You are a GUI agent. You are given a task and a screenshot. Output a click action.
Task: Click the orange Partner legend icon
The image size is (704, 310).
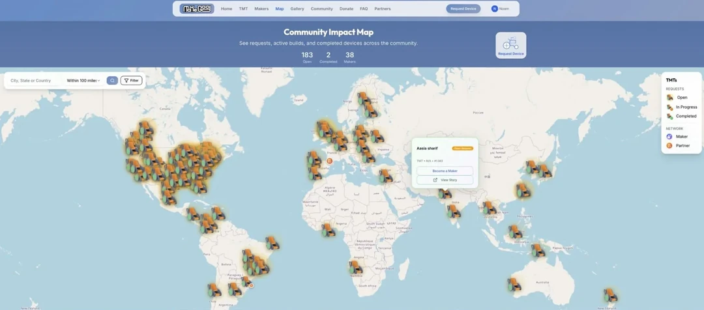669,146
